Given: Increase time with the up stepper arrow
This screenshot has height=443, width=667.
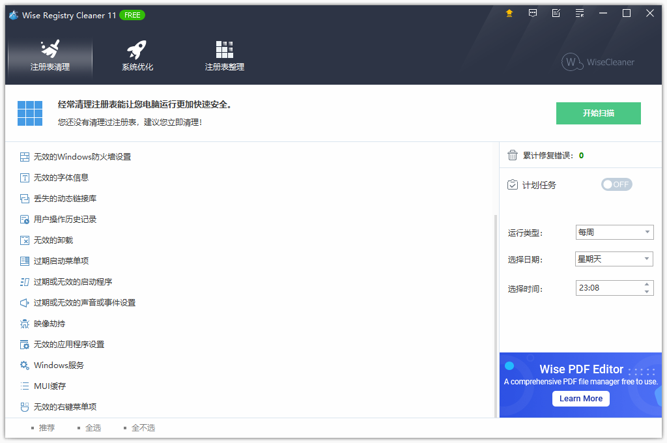Looking at the screenshot, I should pyautogui.click(x=647, y=284).
